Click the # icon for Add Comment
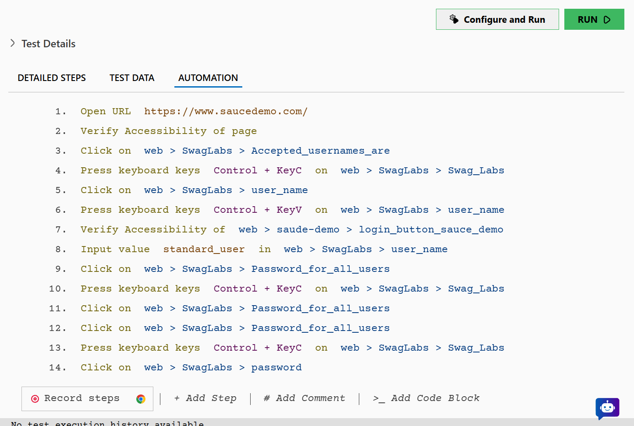 (x=267, y=398)
